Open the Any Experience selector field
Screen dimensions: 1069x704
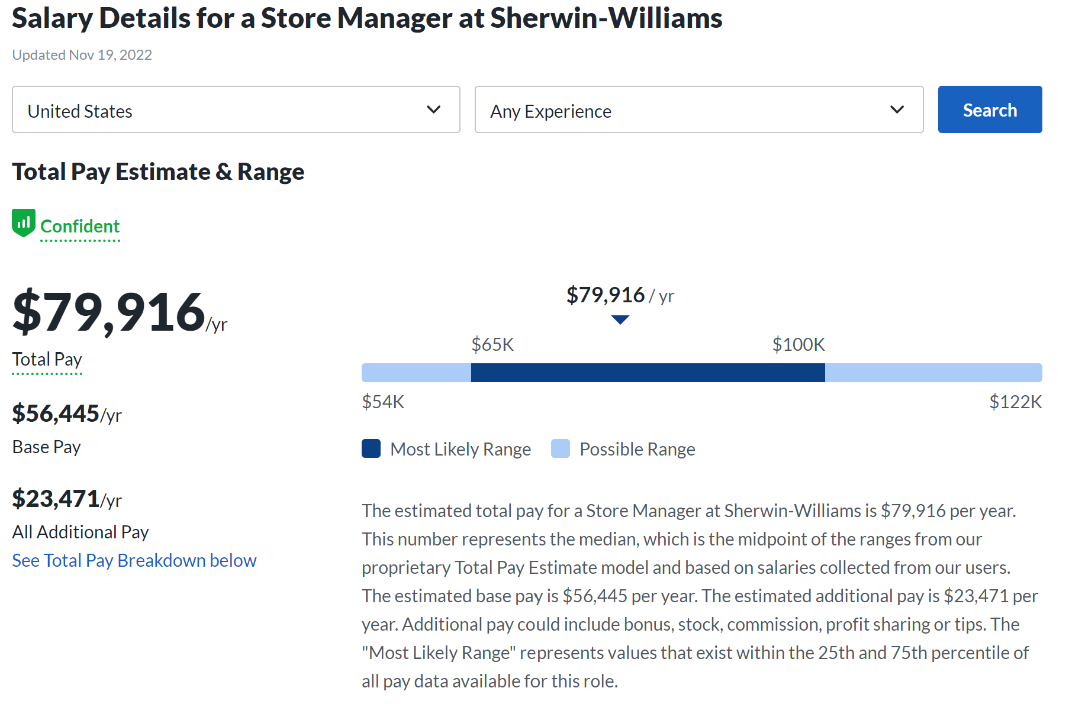click(x=698, y=109)
